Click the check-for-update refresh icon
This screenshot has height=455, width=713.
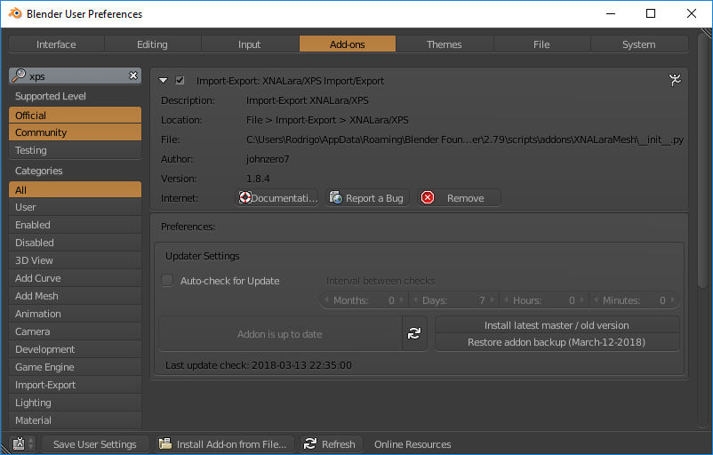tap(414, 334)
